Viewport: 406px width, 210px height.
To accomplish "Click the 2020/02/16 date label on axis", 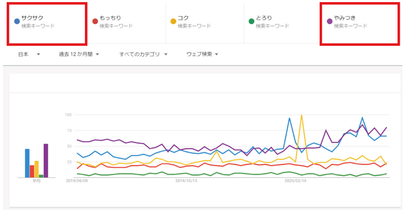I will point(295,181).
